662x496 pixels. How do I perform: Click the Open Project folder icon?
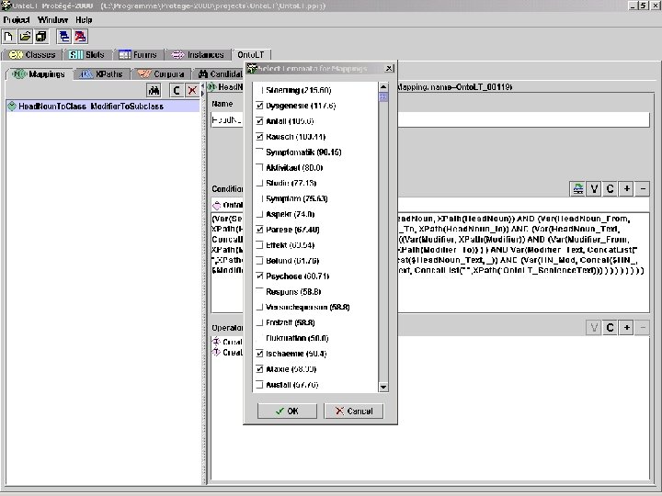(x=25, y=37)
